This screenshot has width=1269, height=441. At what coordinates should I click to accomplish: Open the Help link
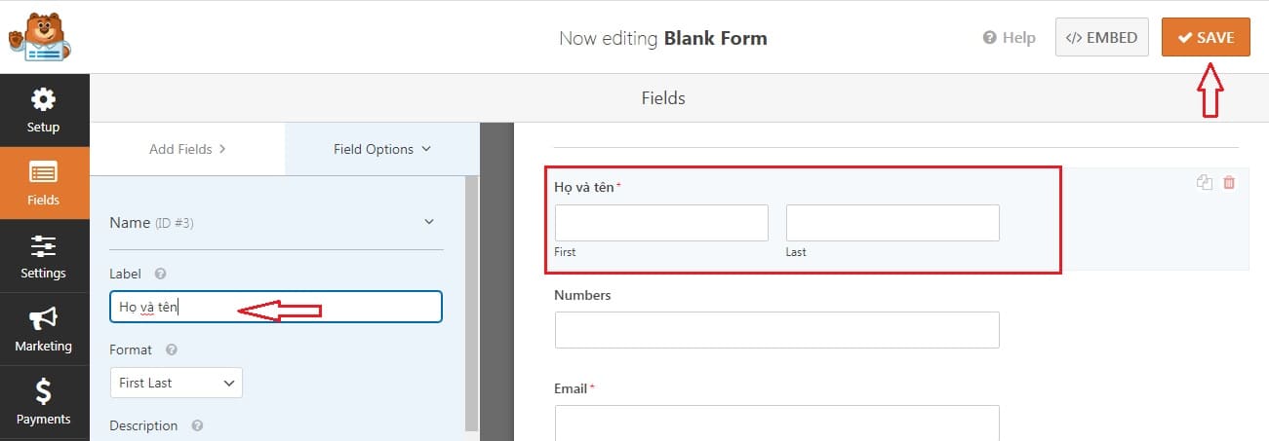click(1010, 38)
